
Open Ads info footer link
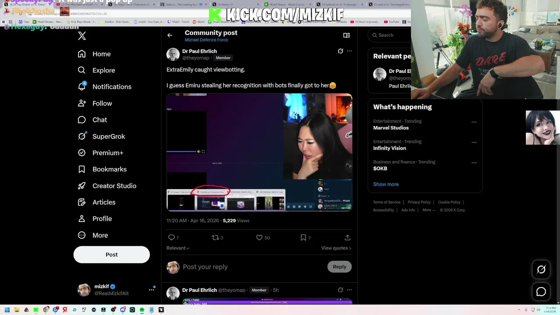coord(408,210)
